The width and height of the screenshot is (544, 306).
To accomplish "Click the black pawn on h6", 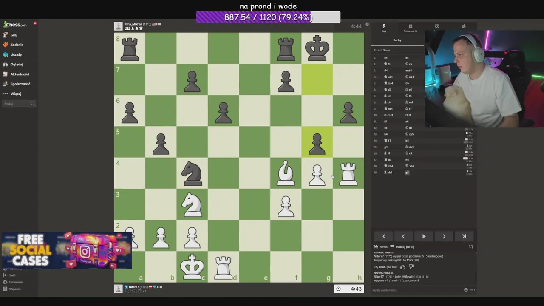I will pyautogui.click(x=348, y=112).
